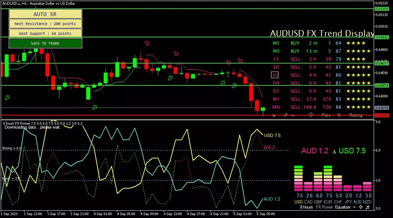Click the boxed H1 timeframe label
The image size is (393, 218).
point(275,75)
